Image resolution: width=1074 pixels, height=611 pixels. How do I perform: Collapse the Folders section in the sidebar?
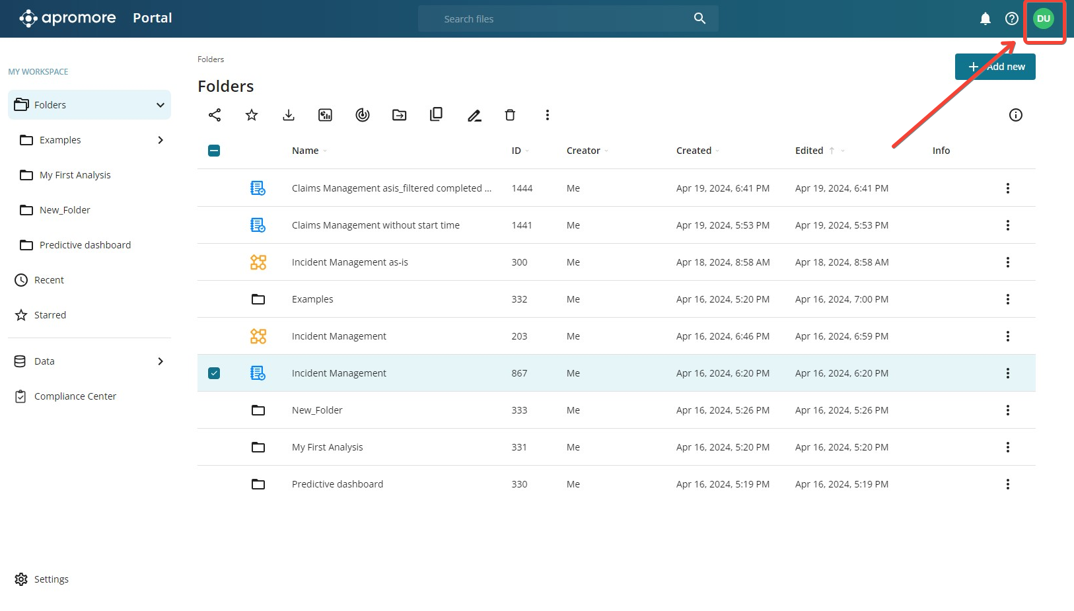click(x=161, y=105)
